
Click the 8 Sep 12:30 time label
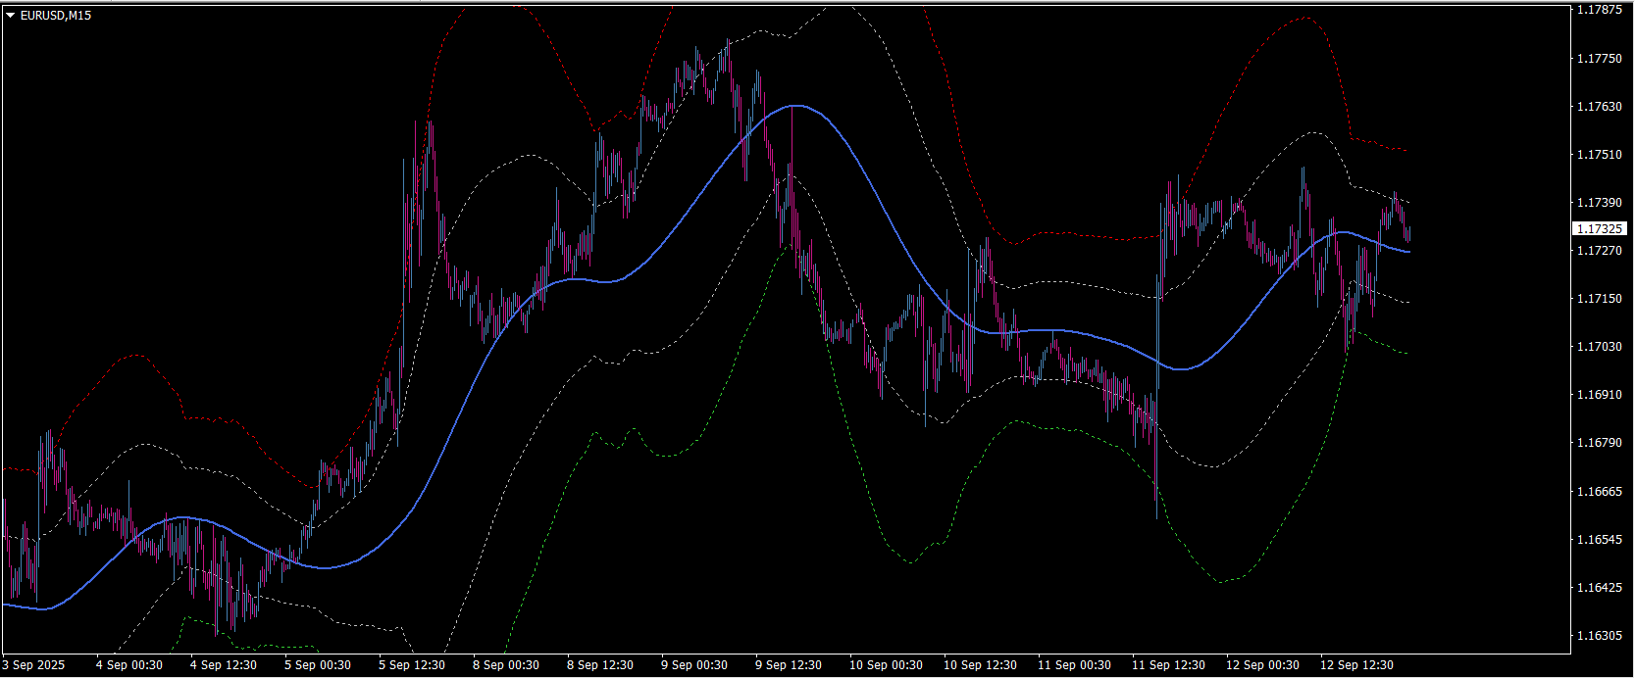pyautogui.click(x=600, y=665)
